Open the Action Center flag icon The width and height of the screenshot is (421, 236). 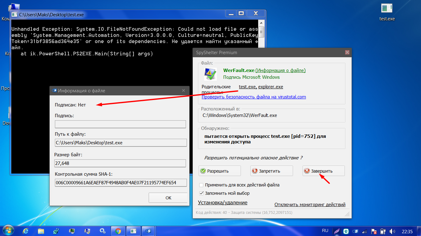click(x=374, y=231)
